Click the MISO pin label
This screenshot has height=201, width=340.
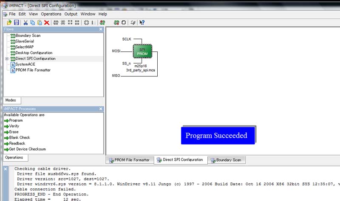[116, 75]
